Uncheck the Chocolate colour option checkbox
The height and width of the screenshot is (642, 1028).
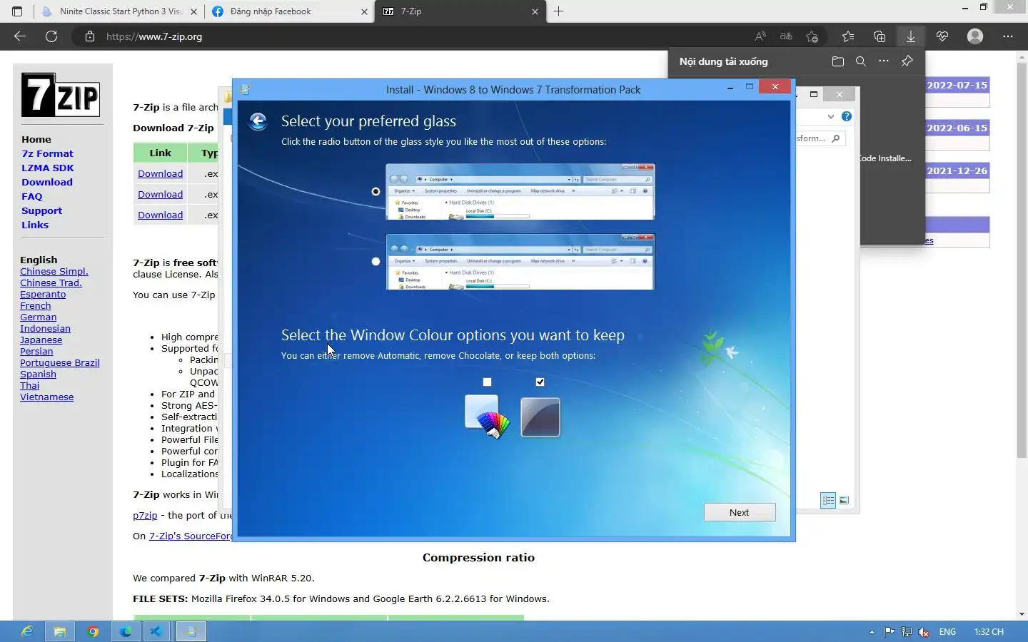[540, 382]
